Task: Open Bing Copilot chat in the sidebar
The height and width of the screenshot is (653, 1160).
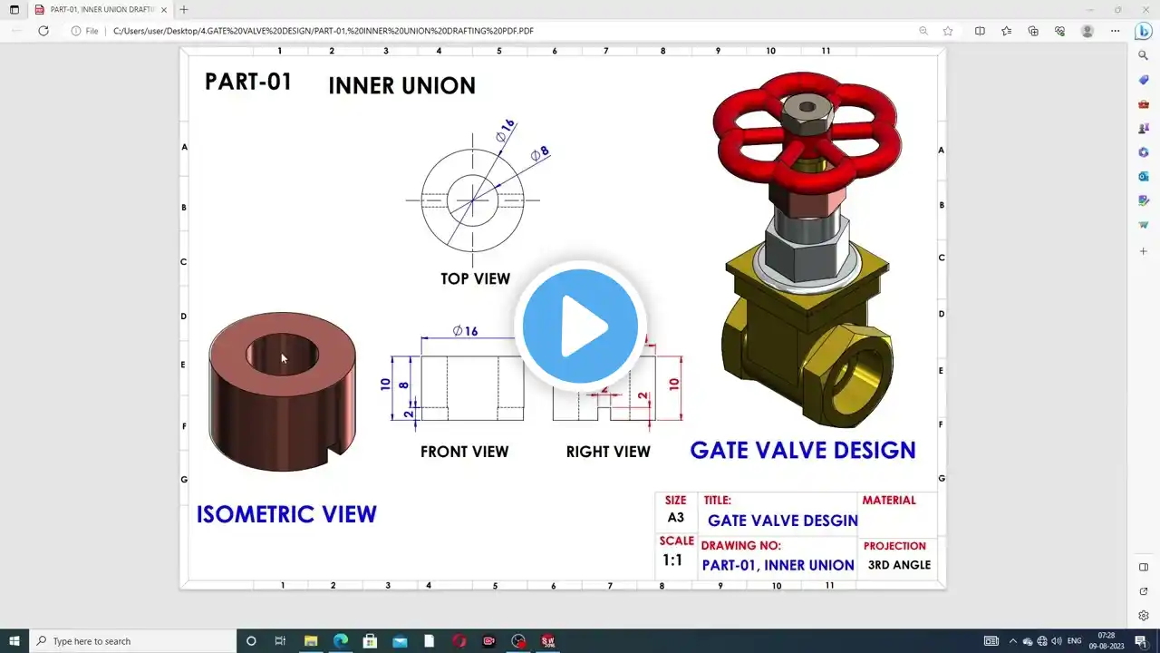Action: coord(1144,30)
